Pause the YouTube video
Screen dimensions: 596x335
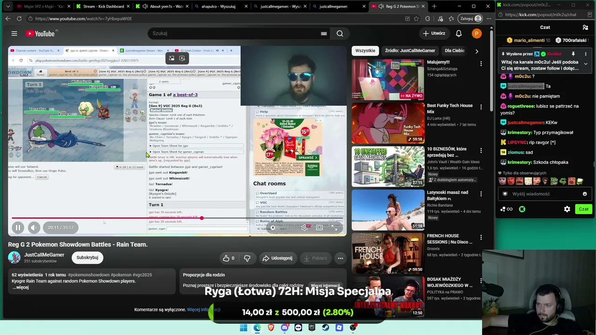pyautogui.click(x=18, y=228)
